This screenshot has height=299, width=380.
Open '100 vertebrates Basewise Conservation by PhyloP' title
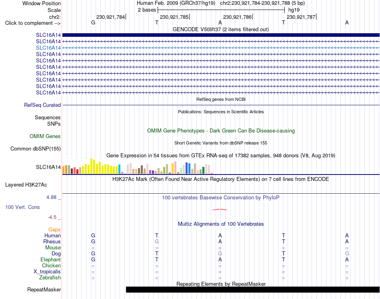(x=221, y=198)
